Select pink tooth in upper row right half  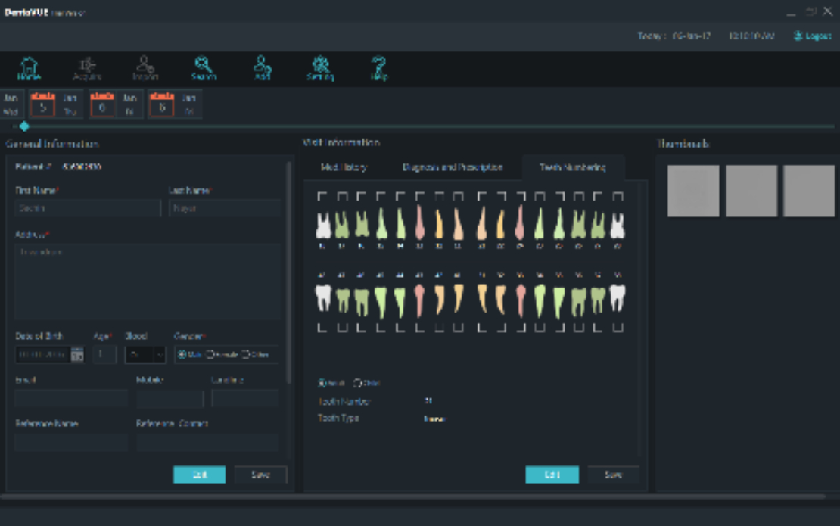520,223
